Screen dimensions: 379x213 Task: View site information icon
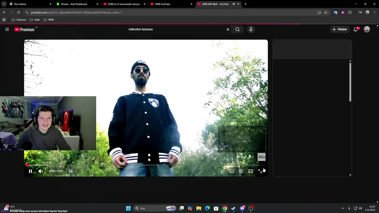tap(27, 12)
